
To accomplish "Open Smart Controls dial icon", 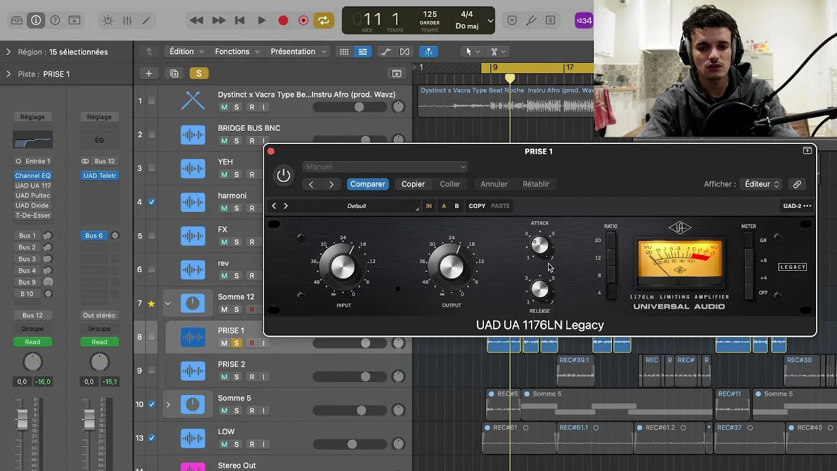I will point(108,20).
